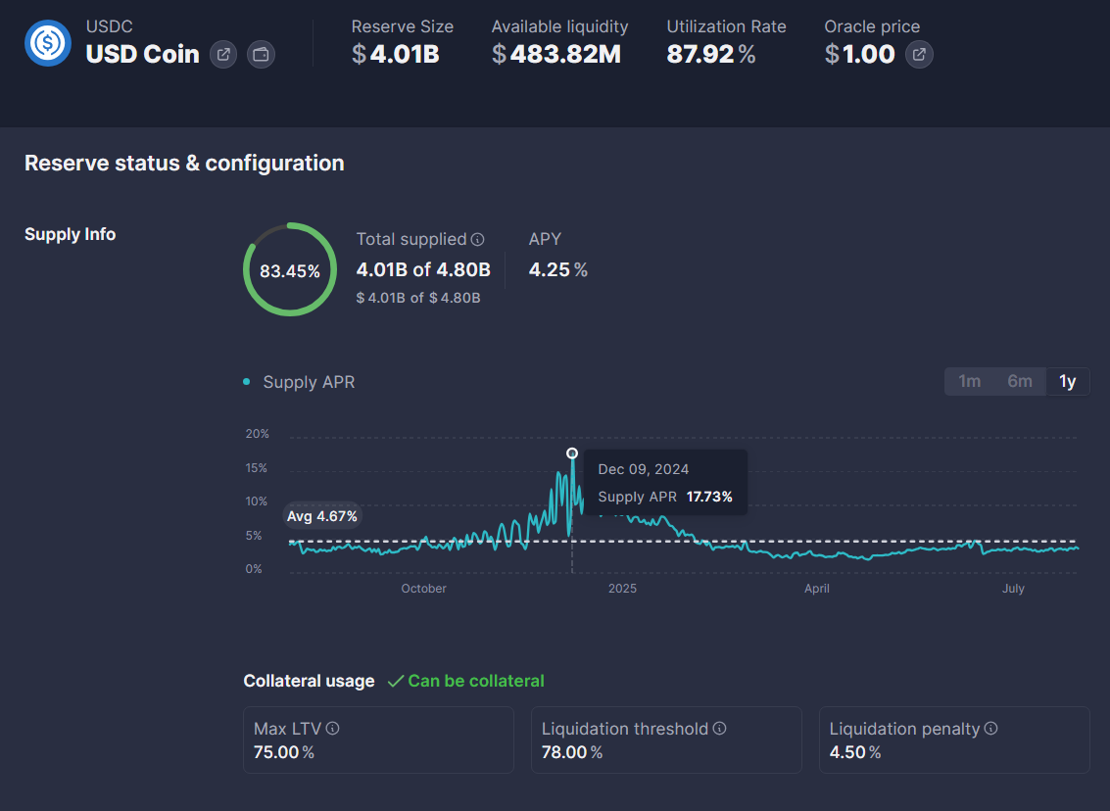Viewport: 1110px width, 811px height.
Task: Switch the chart to 6m range
Action: (x=1020, y=381)
